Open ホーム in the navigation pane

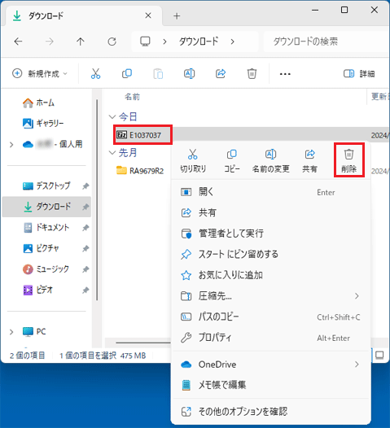(x=38, y=103)
